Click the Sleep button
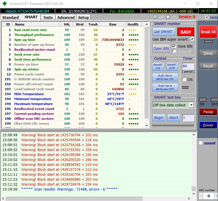The height and width of the screenshot is (201, 218). tap(208, 53)
